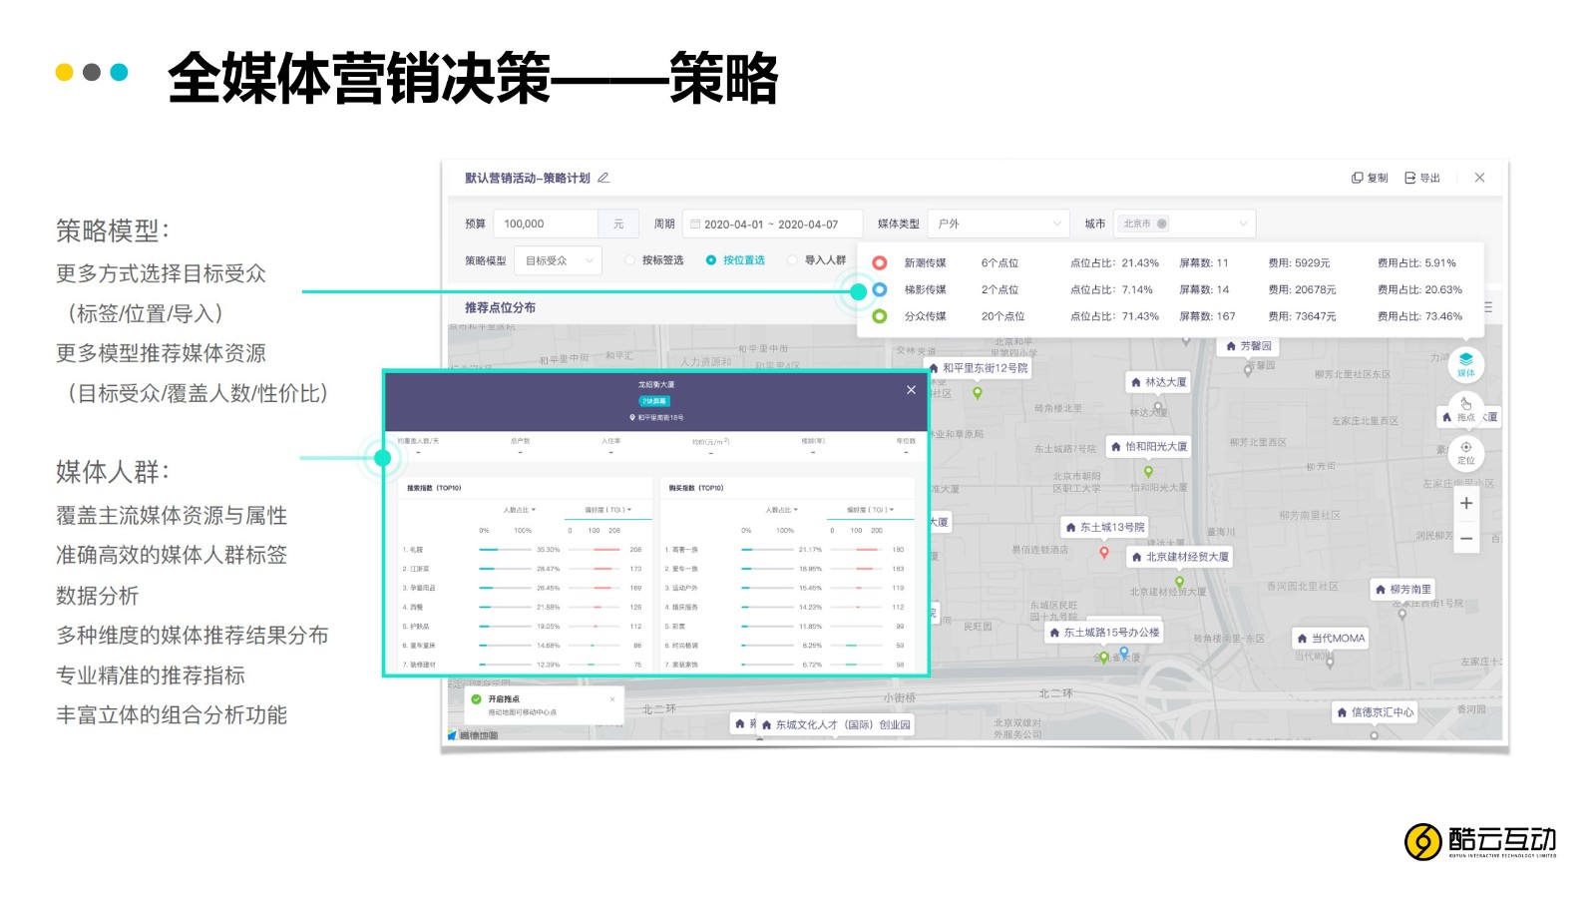
Task: Click the red 新潮传媒 legend circle
Action: click(x=880, y=263)
